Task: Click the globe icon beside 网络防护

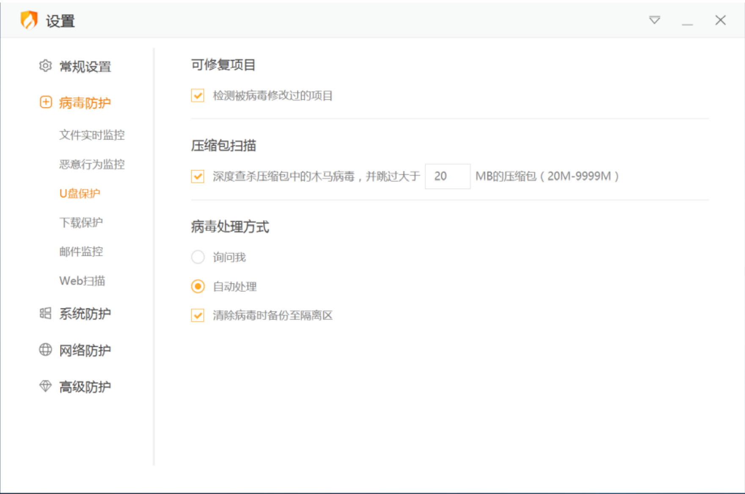Action: (x=45, y=350)
